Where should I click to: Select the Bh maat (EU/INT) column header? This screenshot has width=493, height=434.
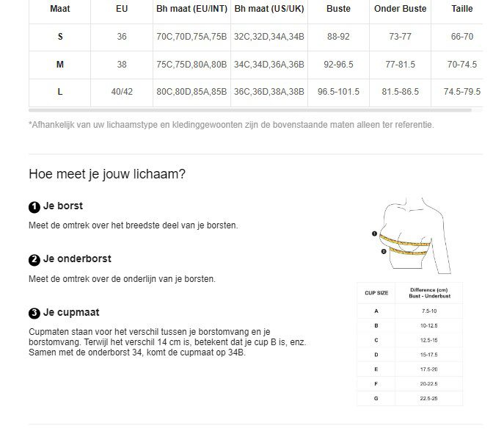191,9
